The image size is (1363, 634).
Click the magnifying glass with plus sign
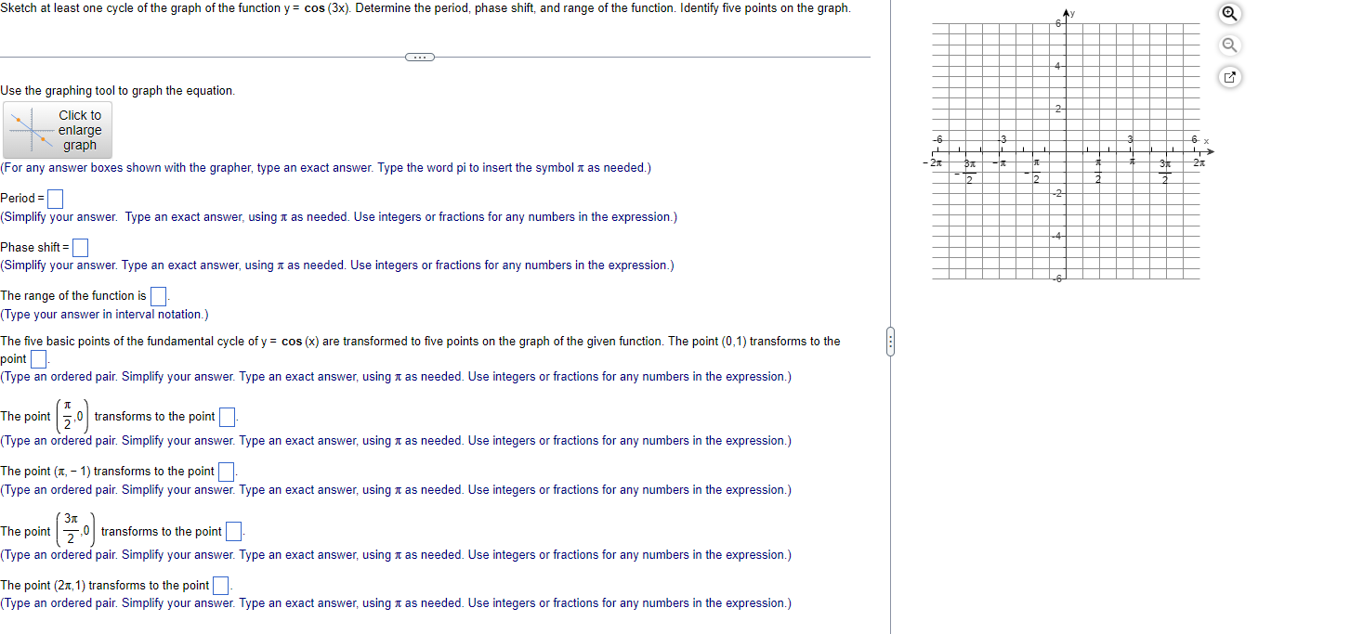coord(1228,14)
